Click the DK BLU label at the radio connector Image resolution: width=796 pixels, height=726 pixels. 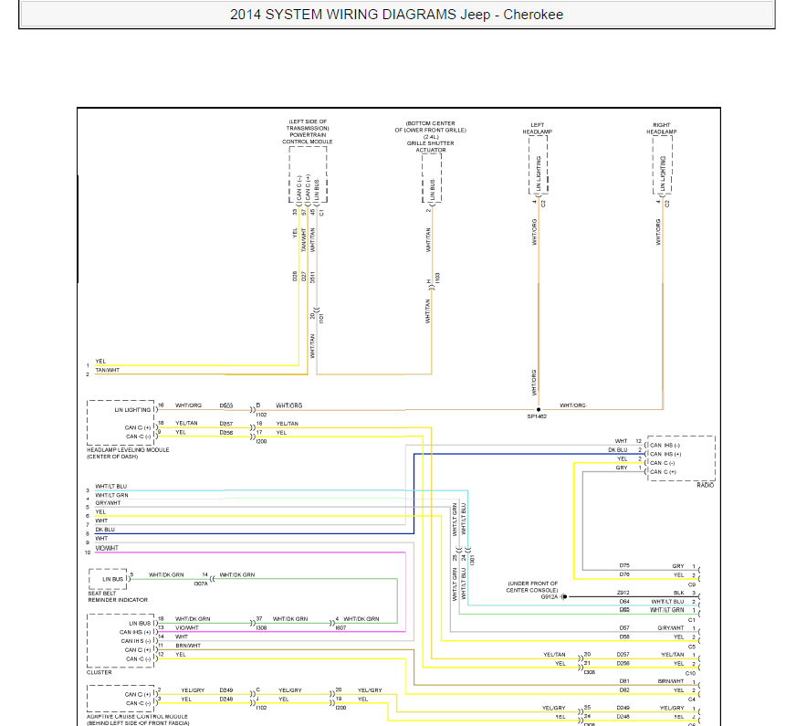618,450
